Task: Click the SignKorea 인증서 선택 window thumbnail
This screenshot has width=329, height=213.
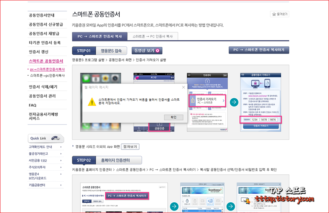Action: (202, 197)
